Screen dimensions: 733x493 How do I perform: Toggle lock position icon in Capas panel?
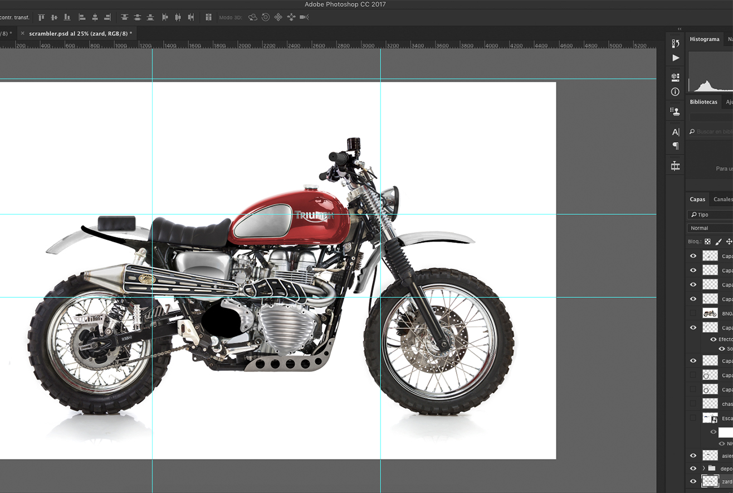(729, 242)
